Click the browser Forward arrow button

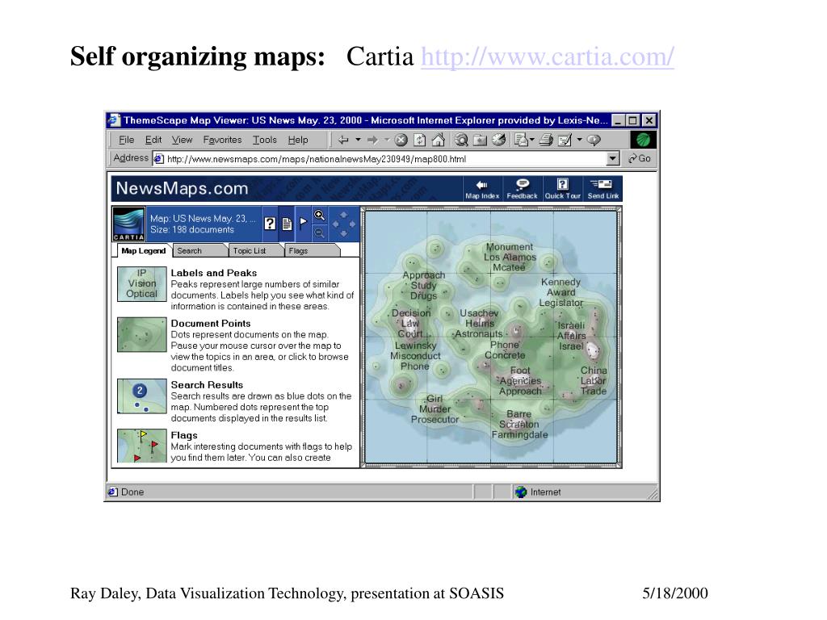click(372, 140)
